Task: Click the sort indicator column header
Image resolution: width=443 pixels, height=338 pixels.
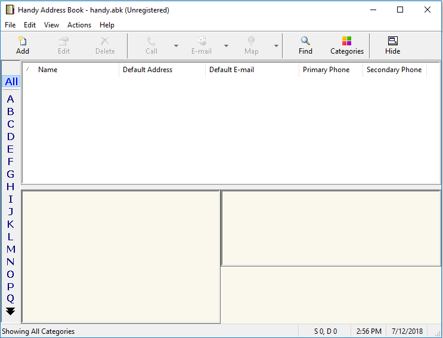Action: point(27,70)
